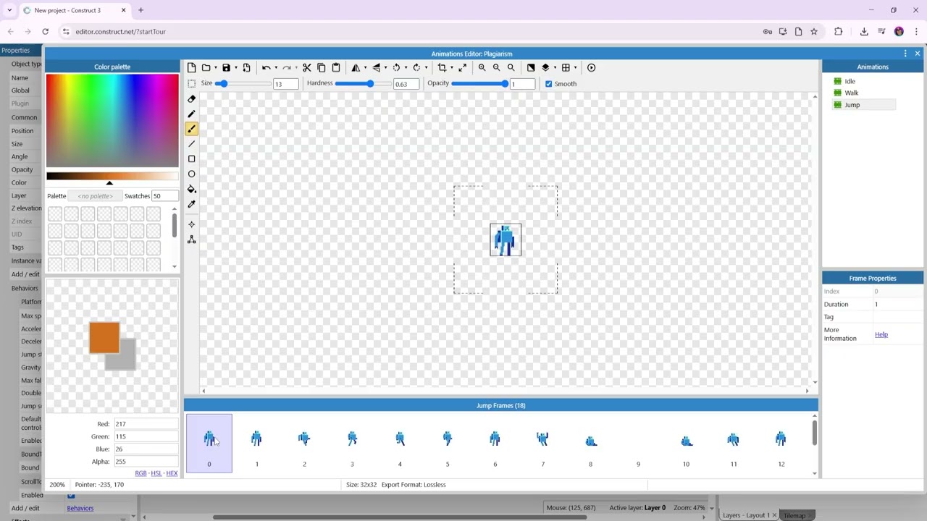This screenshot has width=927, height=521.
Task: Click the Save floppy disk icon
Action: tap(226, 67)
